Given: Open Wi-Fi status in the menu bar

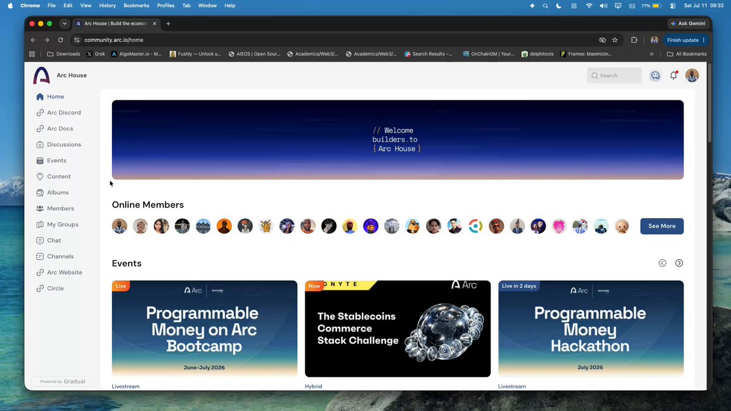Looking at the screenshot, I should pos(589,5).
